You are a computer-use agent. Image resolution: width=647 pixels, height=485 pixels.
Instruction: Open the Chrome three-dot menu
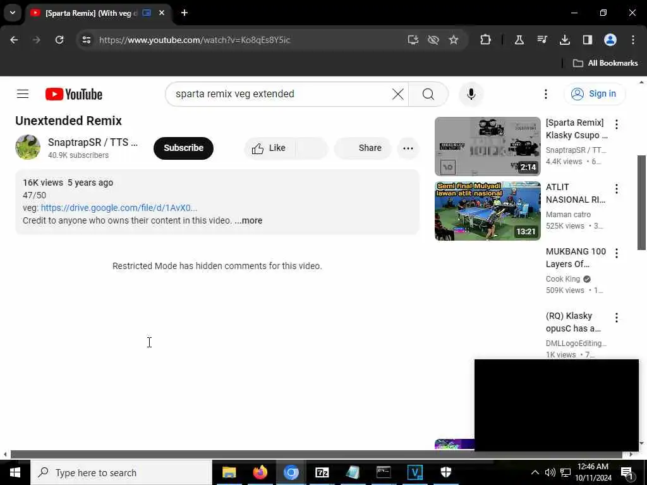tap(633, 40)
